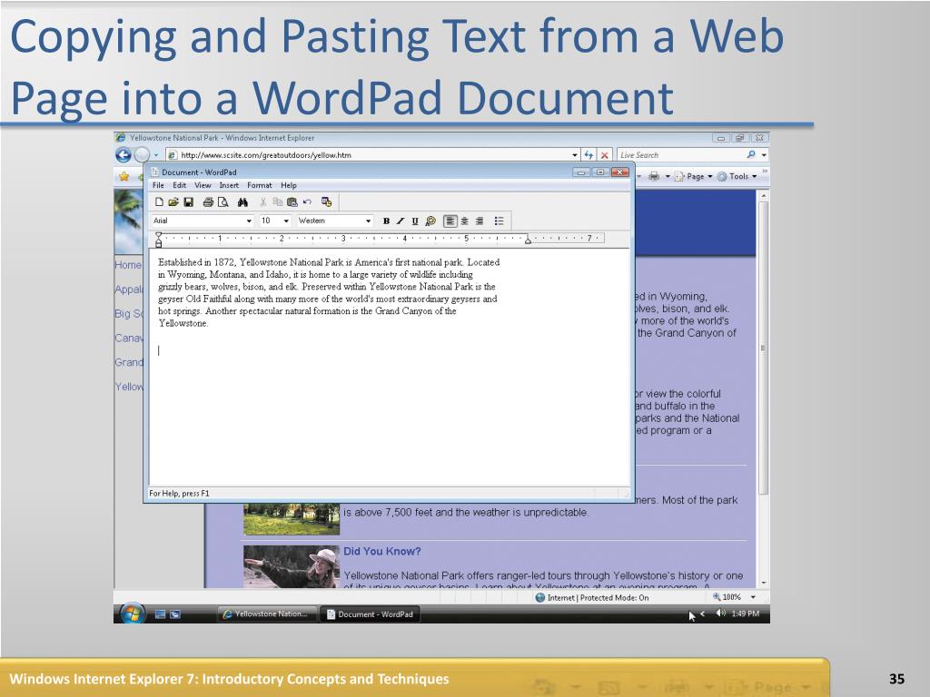Toggle Italic formatting in WordPad
The width and height of the screenshot is (930, 697).
401,221
